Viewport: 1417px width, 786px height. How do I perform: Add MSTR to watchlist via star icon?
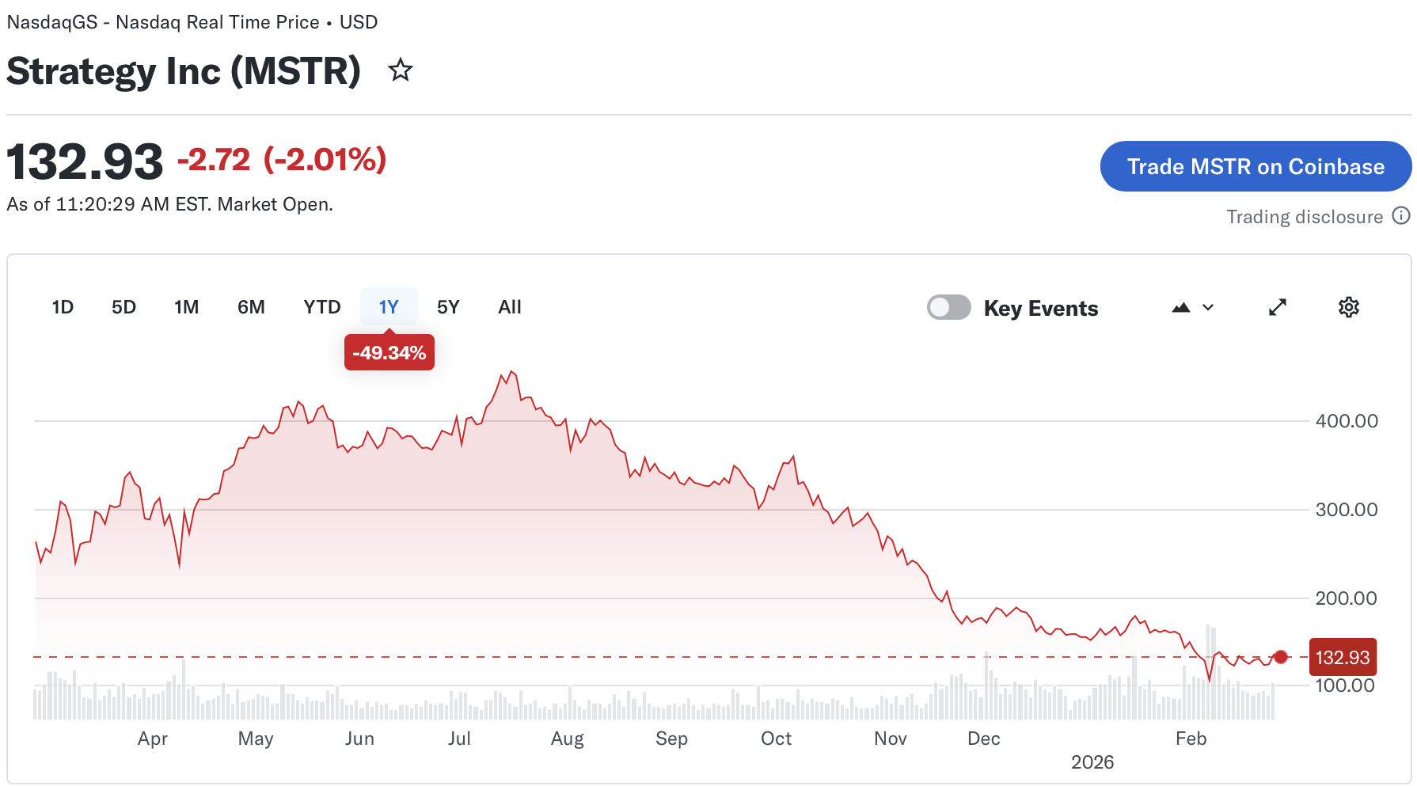(401, 70)
